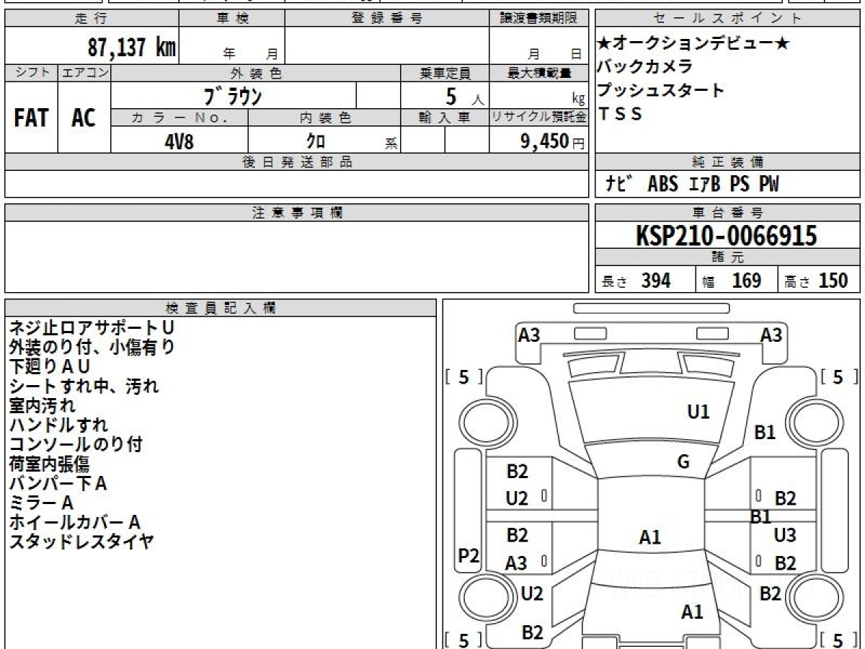
Task: Click the 検査員記入欄 header
Action: (x=221, y=308)
